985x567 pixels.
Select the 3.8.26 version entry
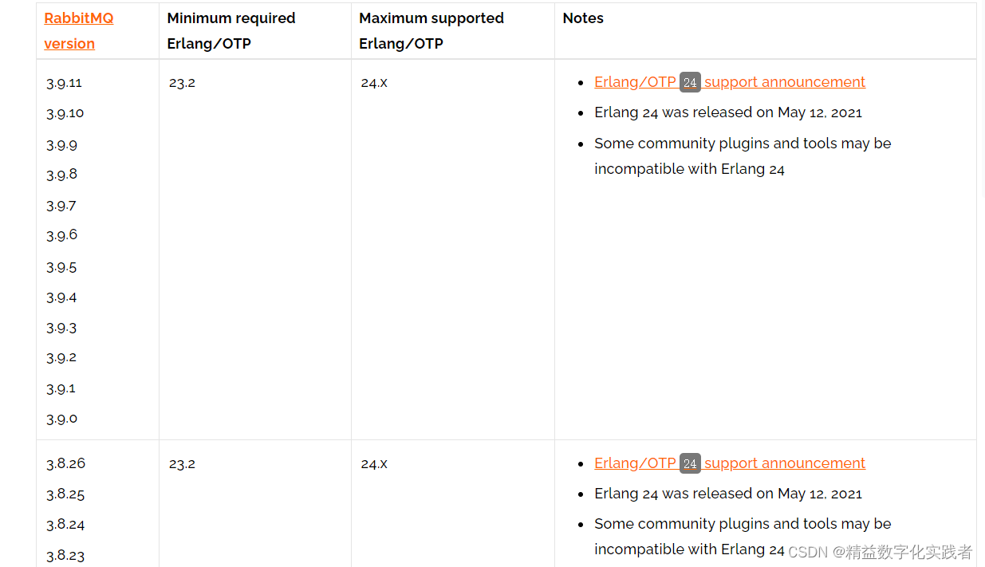[65, 463]
